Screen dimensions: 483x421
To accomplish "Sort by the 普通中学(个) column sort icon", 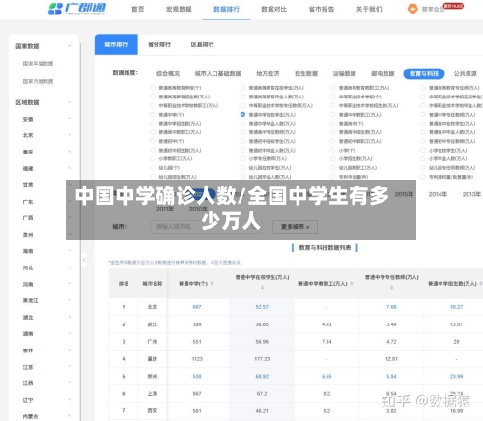I will point(212,284).
